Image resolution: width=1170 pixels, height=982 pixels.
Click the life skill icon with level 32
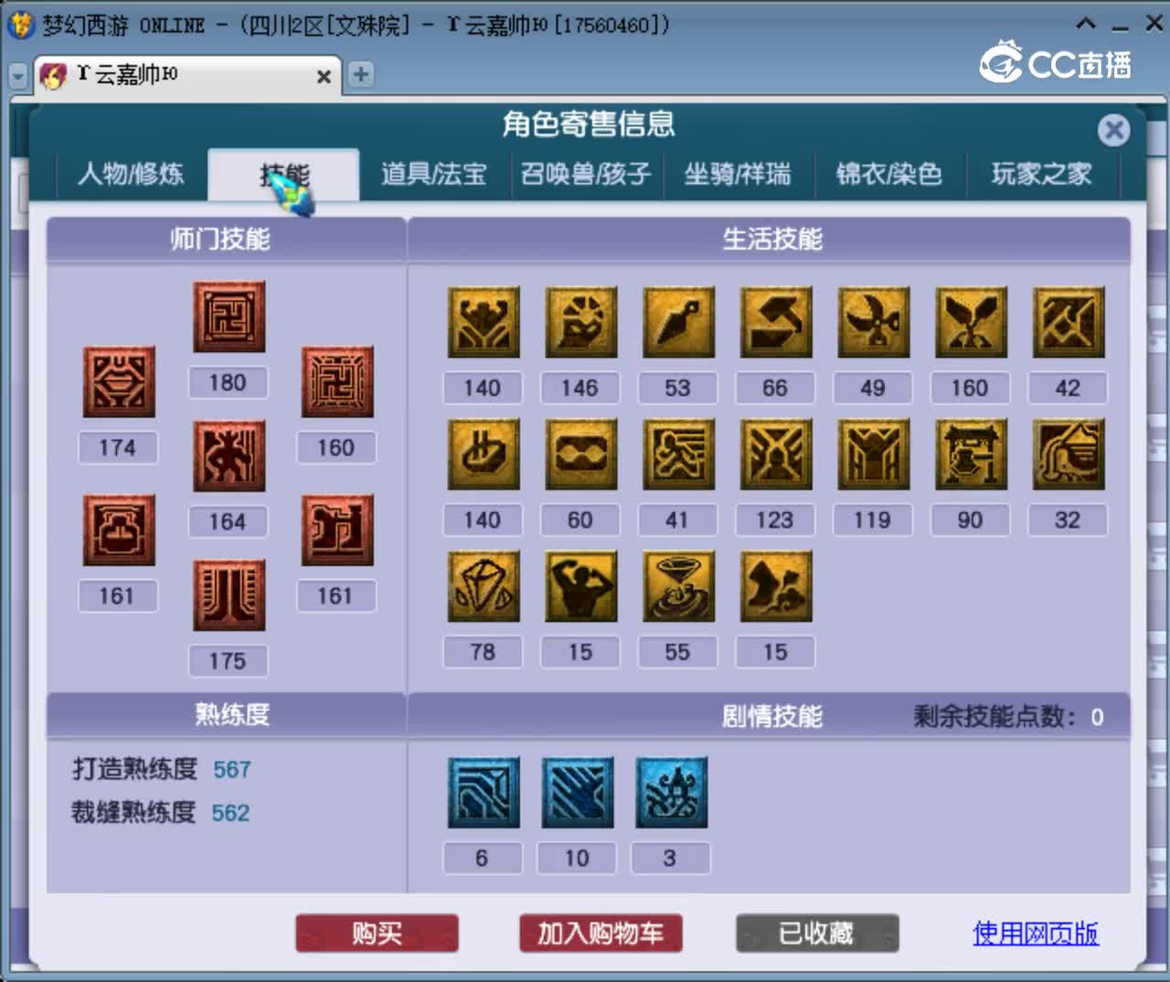[1069, 454]
